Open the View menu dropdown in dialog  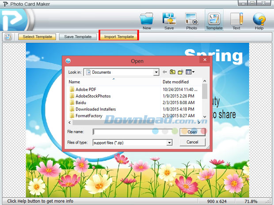tap(190, 72)
